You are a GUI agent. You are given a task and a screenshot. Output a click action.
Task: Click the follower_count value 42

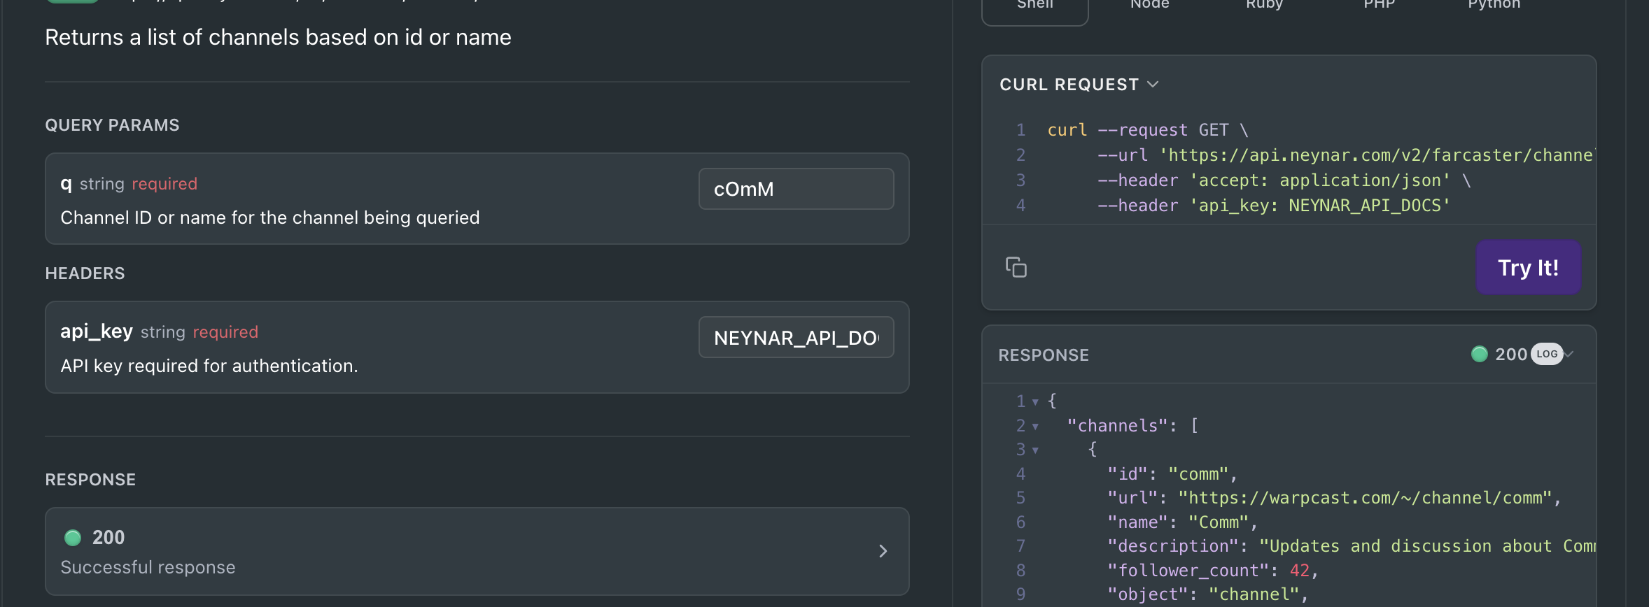click(1299, 571)
